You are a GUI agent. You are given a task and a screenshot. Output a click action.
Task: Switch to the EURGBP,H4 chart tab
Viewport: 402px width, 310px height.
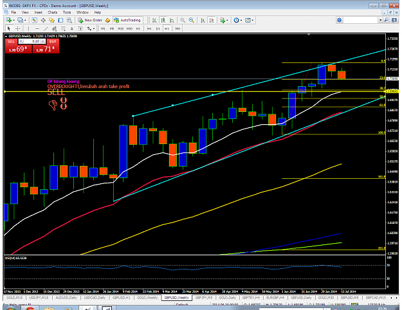pyautogui.click(x=275, y=298)
